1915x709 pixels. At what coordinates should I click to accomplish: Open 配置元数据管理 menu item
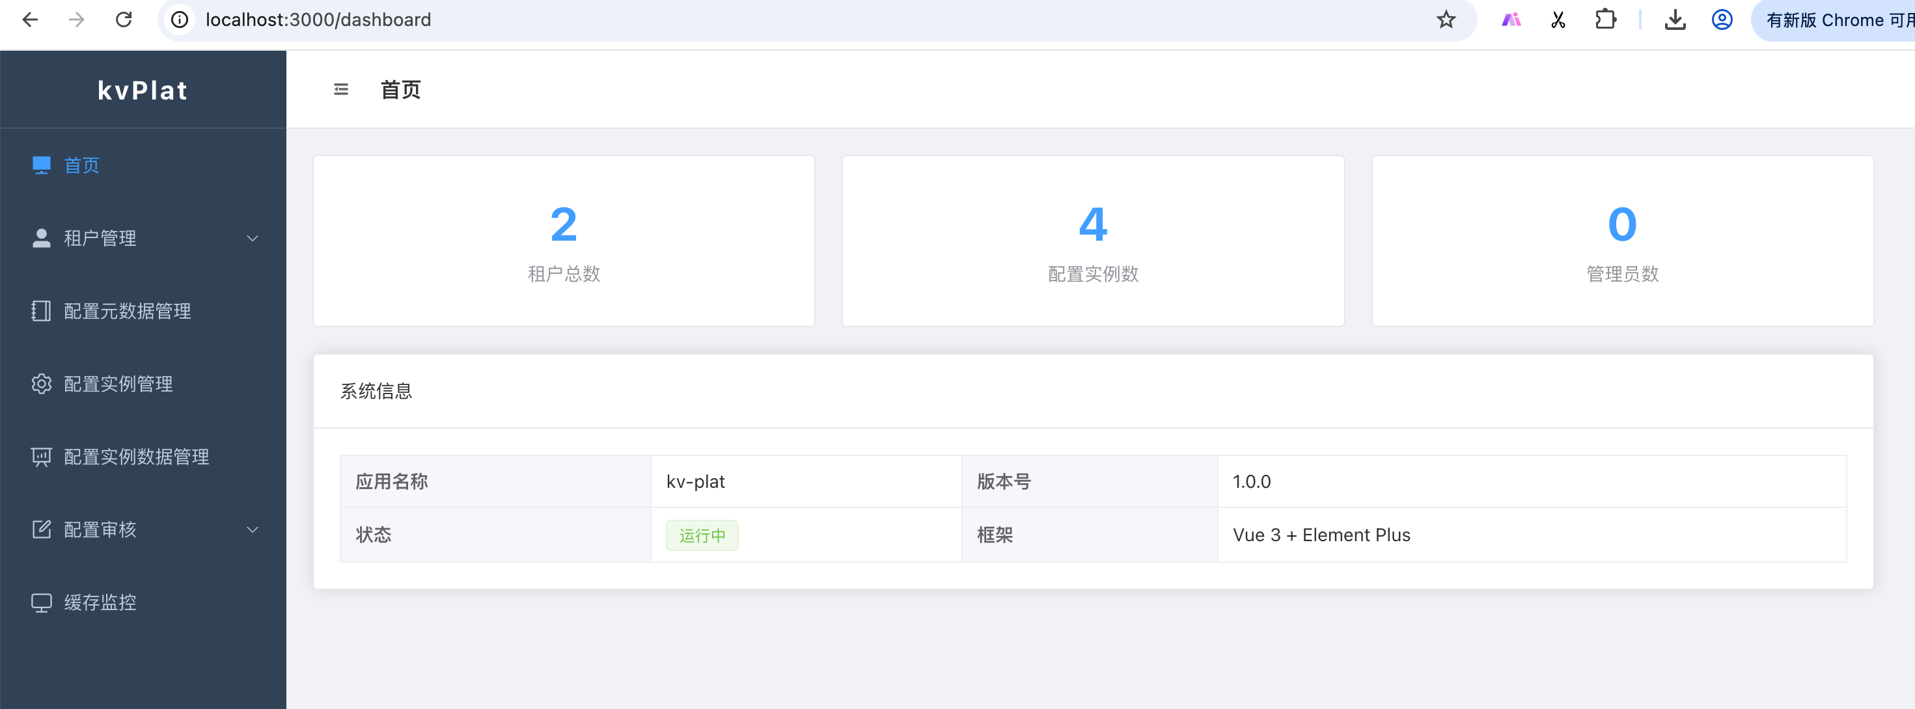click(x=143, y=311)
